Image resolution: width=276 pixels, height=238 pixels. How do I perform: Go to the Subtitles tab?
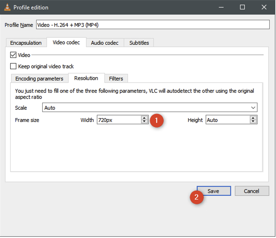point(139,43)
